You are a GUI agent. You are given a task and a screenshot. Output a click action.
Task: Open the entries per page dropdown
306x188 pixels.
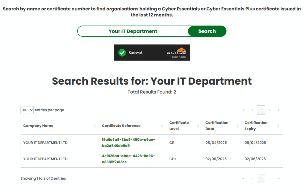point(27,110)
